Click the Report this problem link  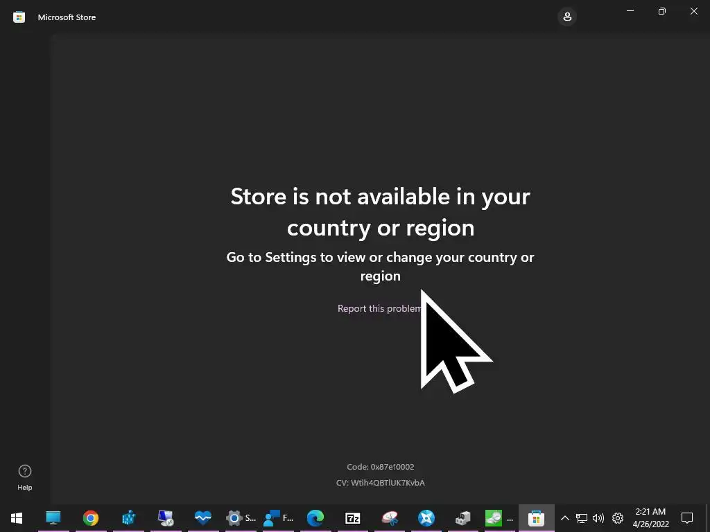[x=379, y=308]
